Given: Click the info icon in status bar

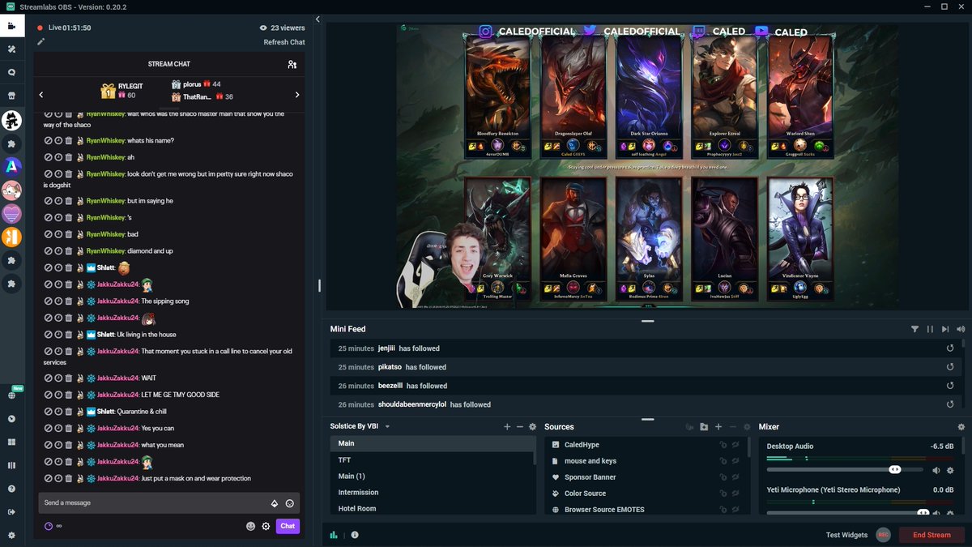Looking at the screenshot, I should (x=355, y=535).
